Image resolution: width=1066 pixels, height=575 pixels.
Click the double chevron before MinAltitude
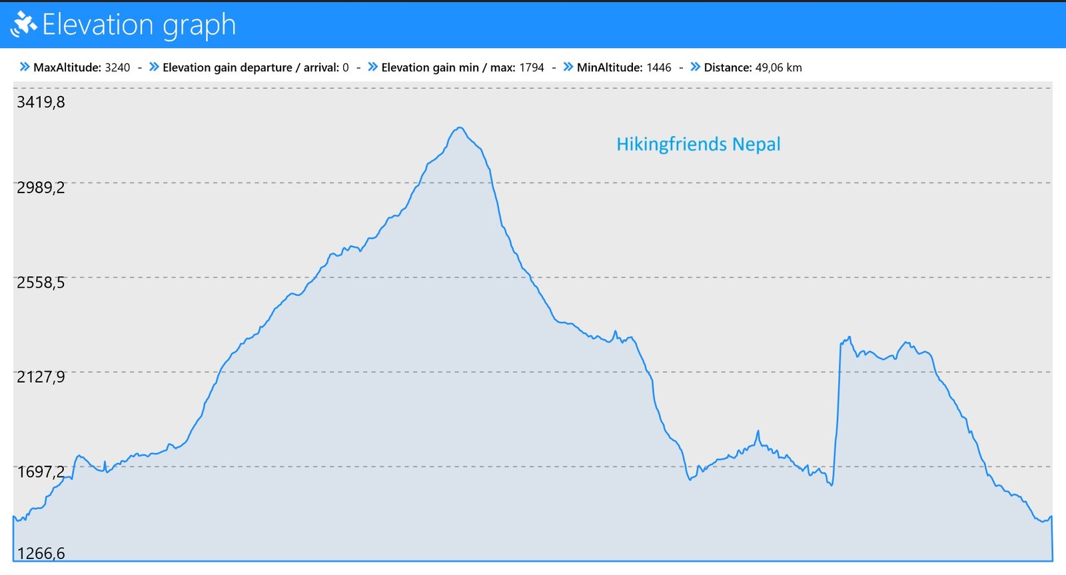coord(568,67)
